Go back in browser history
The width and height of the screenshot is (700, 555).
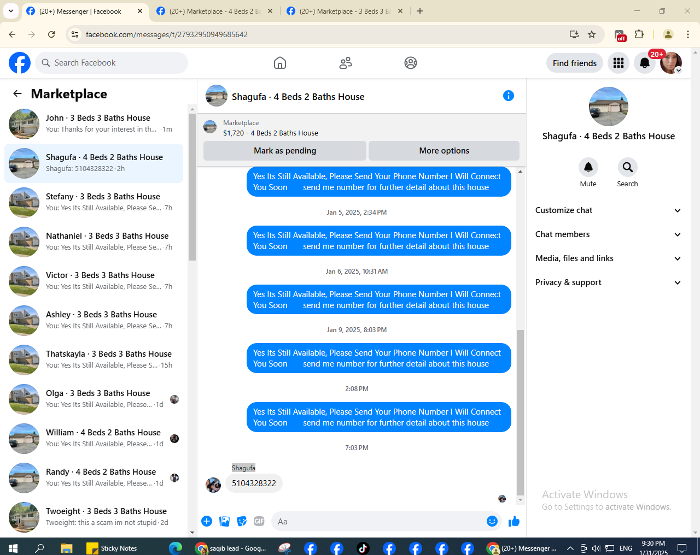(12, 34)
